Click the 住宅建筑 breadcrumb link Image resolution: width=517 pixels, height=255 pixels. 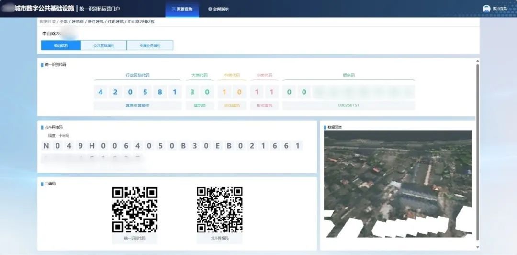[115, 22]
